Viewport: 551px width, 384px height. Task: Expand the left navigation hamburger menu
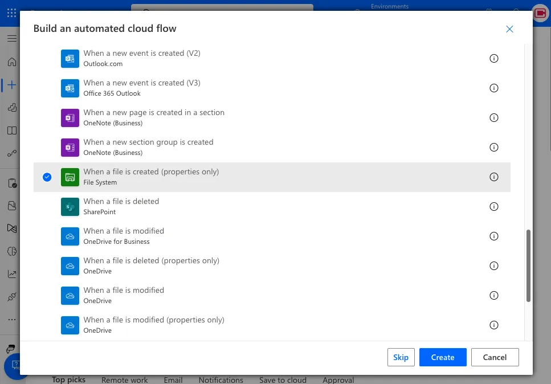(11, 38)
